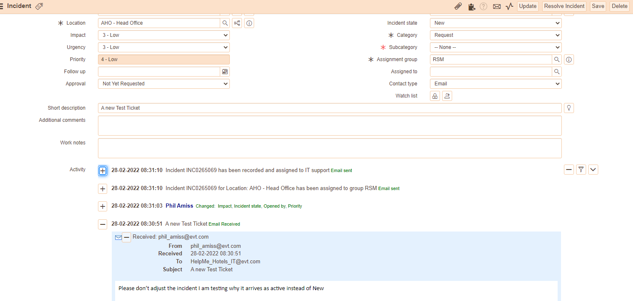The image size is (633, 301).
Task: Look up Assignment group with magnifier icon
Action: (557, 59)
